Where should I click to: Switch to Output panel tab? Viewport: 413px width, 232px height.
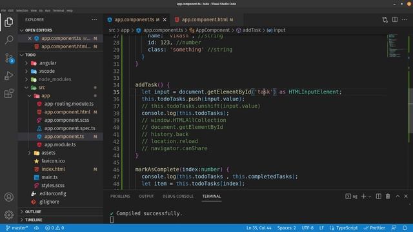(x=146, y=196)
